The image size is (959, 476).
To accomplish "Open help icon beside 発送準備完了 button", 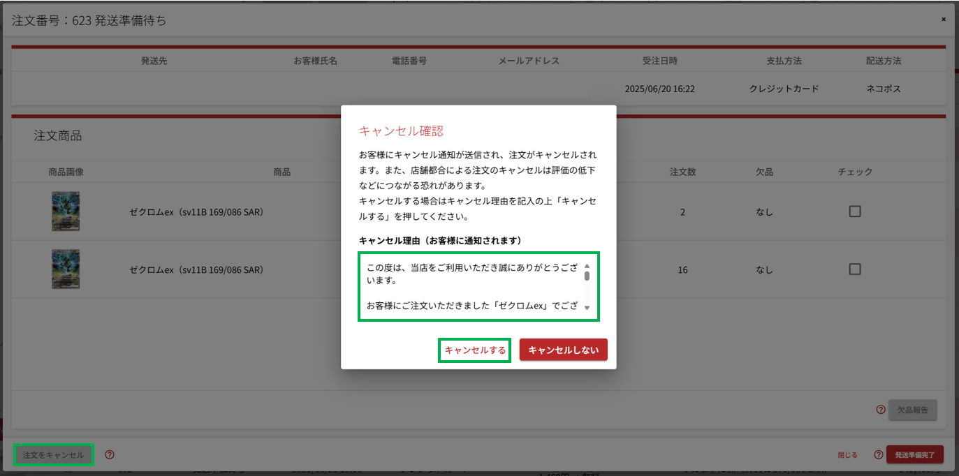I will (878, 455).
